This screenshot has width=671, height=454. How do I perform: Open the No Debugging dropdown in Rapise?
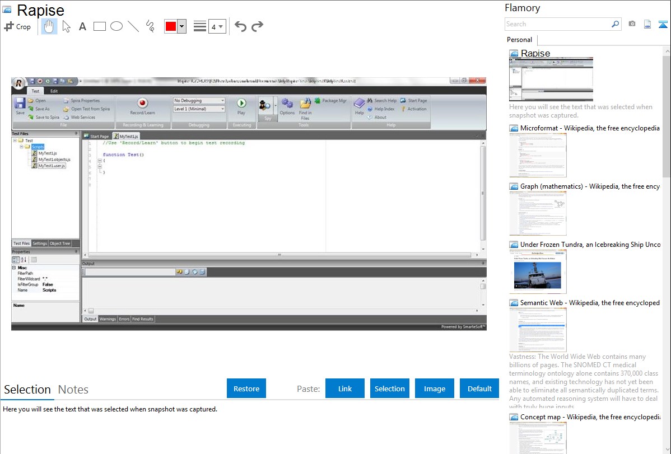tap(199, 101)
